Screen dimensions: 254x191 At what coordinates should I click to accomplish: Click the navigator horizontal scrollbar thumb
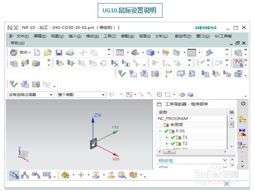click(x=169, y=152)
